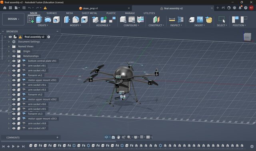Click the Insert Decal icon
The height and width of the screenshot is (151, 256).
(209, 20)
